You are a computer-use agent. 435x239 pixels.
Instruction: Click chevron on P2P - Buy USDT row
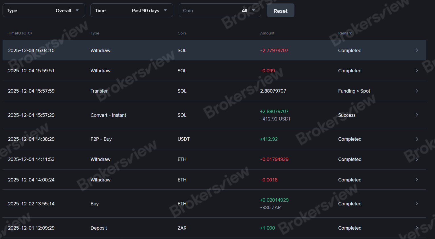(x=417, y=139)
